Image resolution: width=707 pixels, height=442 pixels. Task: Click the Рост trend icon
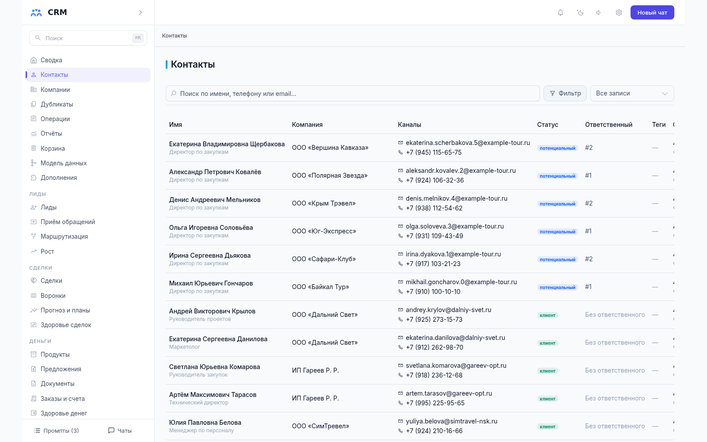click(x=34, y=251)
